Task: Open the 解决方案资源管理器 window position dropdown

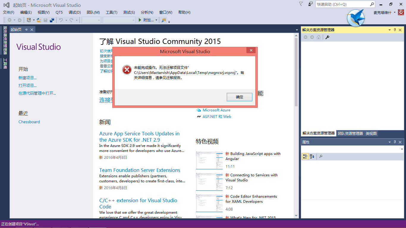Action: (x=390, y=30)
